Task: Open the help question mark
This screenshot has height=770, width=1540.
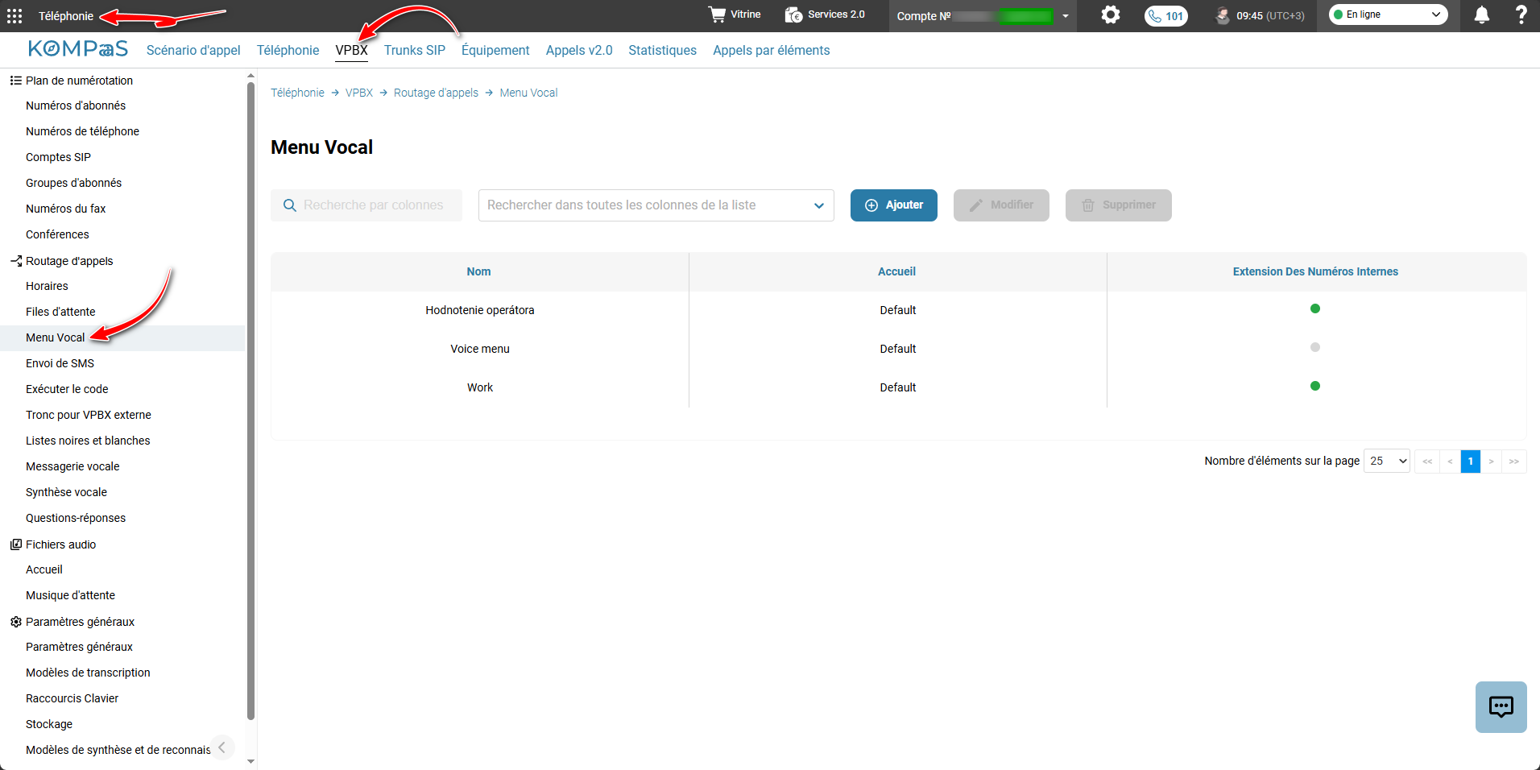Action: point(1521,14)
